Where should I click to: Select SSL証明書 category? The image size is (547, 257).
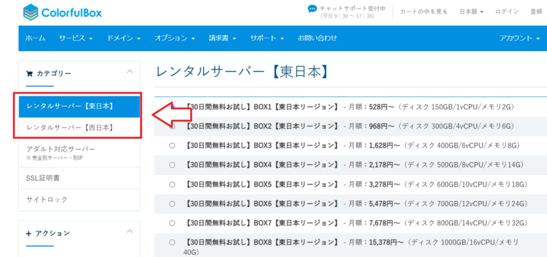pos(79,178)
